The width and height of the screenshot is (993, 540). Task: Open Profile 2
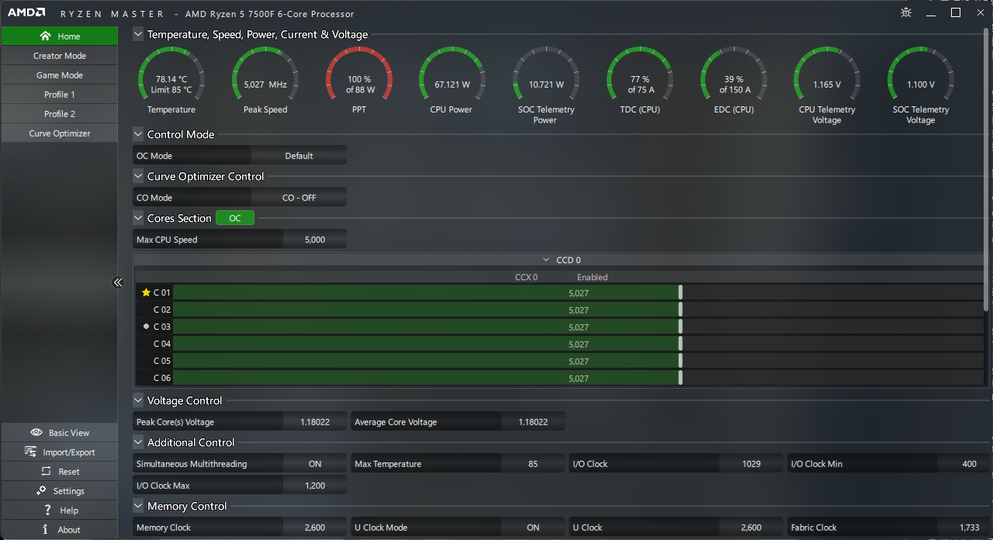tap(59, 114)
